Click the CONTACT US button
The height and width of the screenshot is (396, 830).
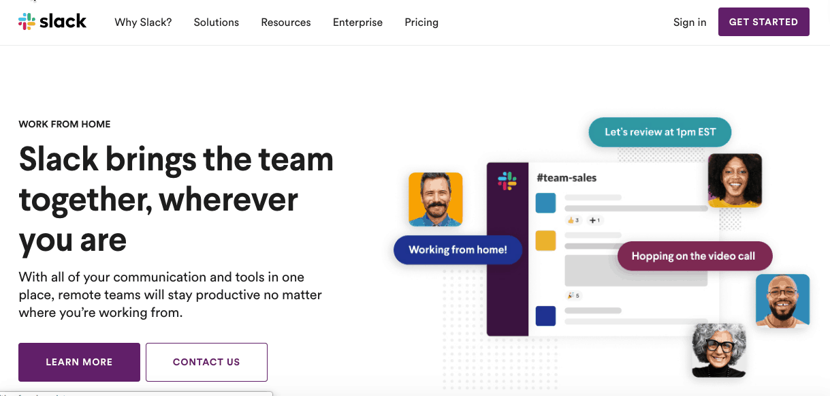point(206,362)
